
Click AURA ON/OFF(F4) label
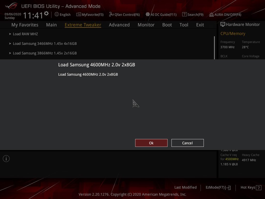pyautogui.click(x=228, y=15)
